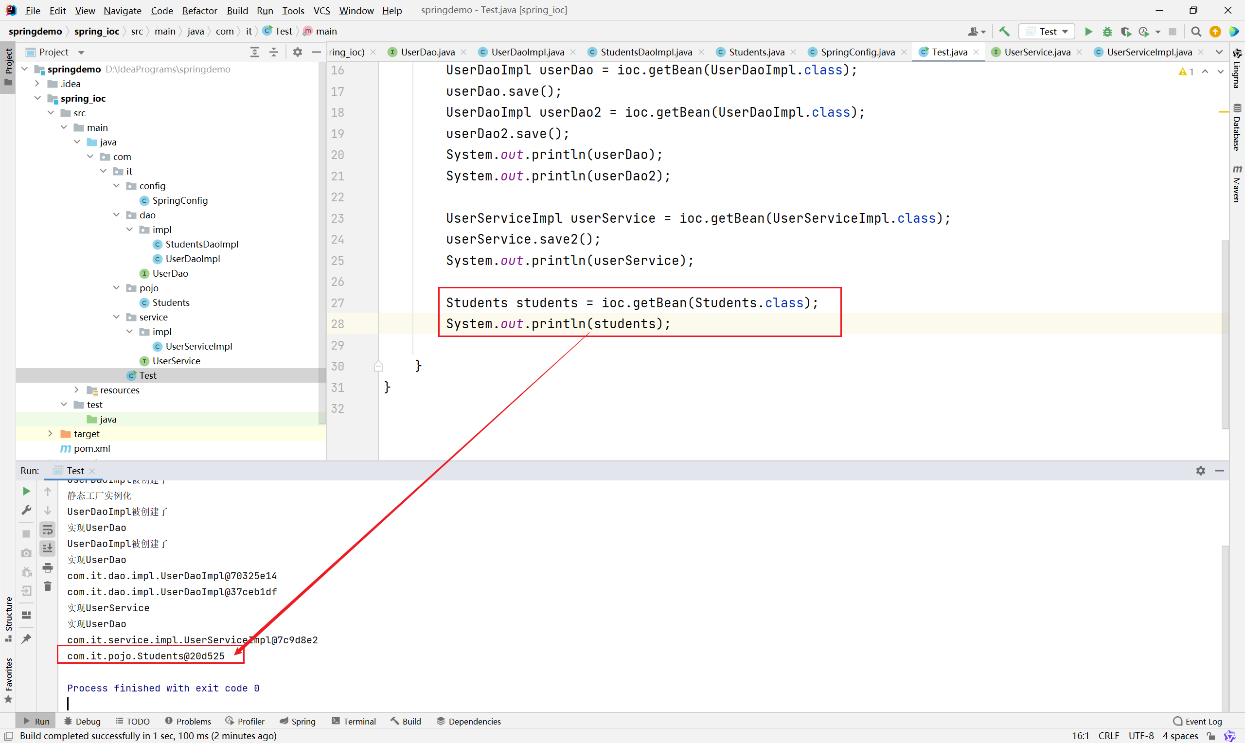Open the Test run configuration dropdown
This screenshot has height=743, width=1245.
pos(1047,32)
